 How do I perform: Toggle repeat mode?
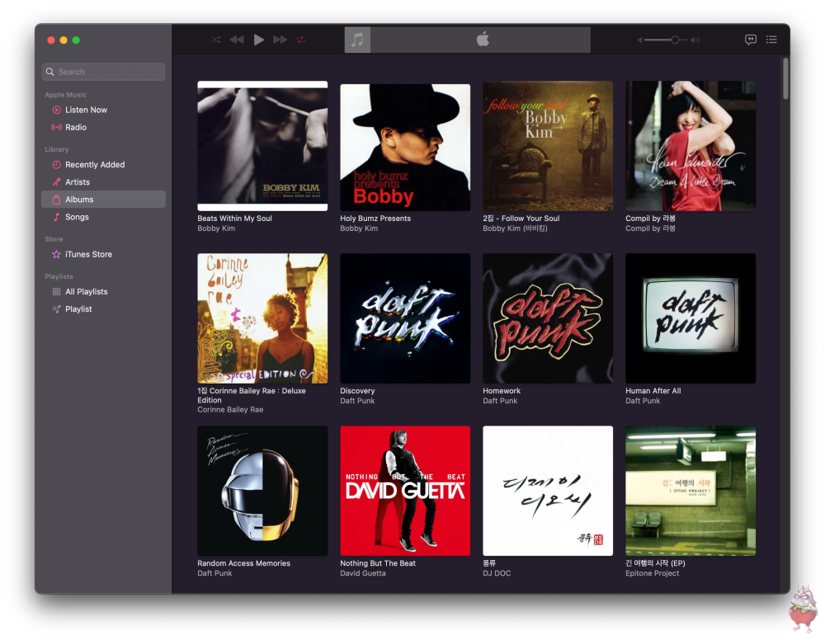(x=301, y=40)
